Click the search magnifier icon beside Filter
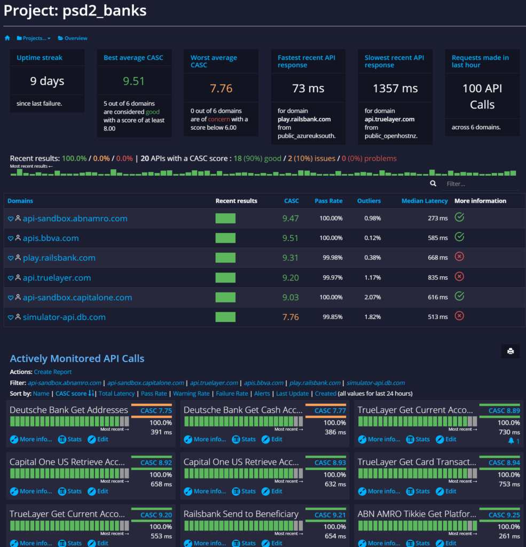The width and height of the screenshot is (526, 547). (433, 184)
